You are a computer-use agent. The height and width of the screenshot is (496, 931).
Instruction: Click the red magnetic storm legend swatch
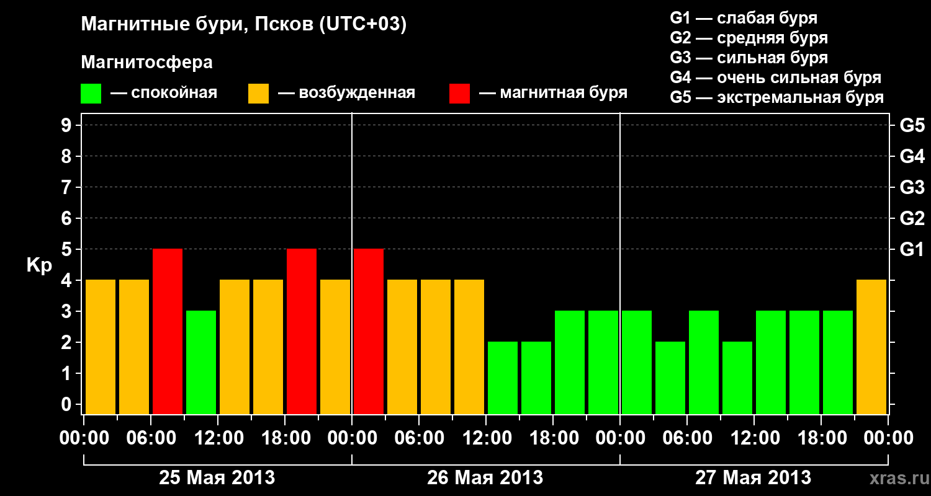click(459, 94)
